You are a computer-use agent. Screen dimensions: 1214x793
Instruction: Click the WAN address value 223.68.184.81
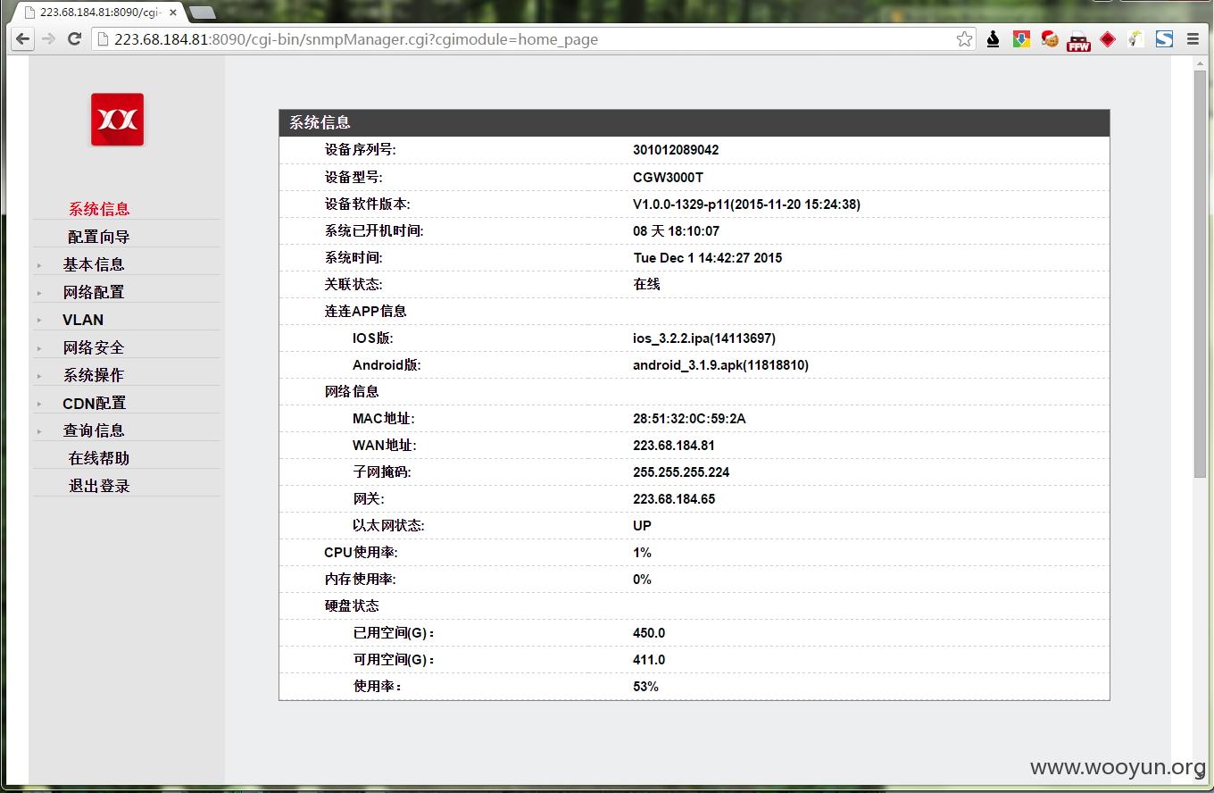(674, 445)
